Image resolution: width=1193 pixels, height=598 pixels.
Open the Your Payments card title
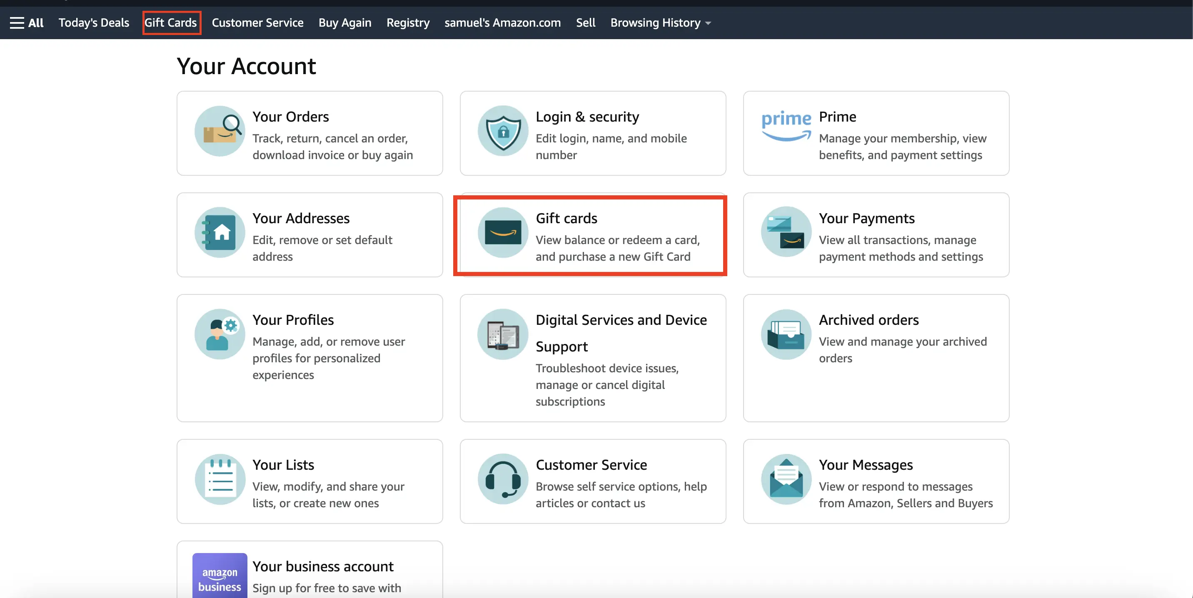866,218
